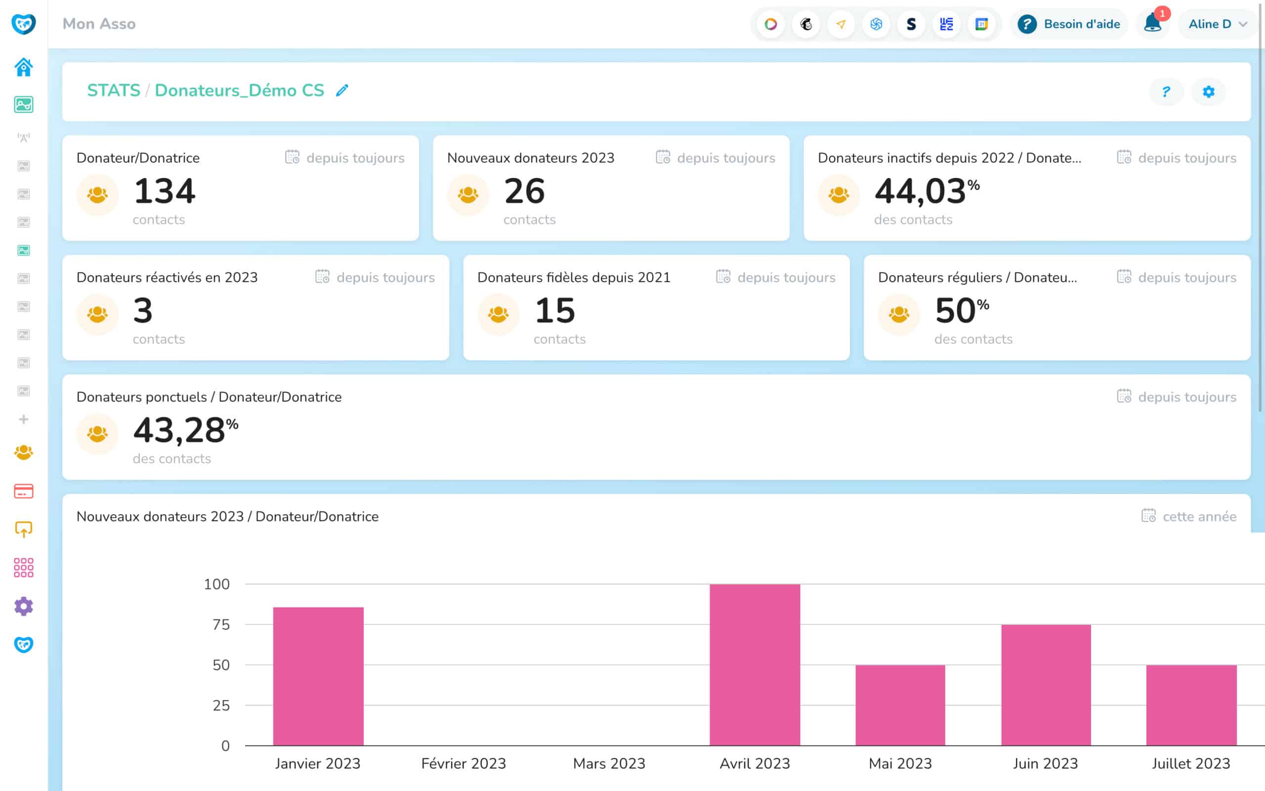Click the plus icon to add dashboard
The width and height of the screenshot is (1265, 791).
(24, 420)
